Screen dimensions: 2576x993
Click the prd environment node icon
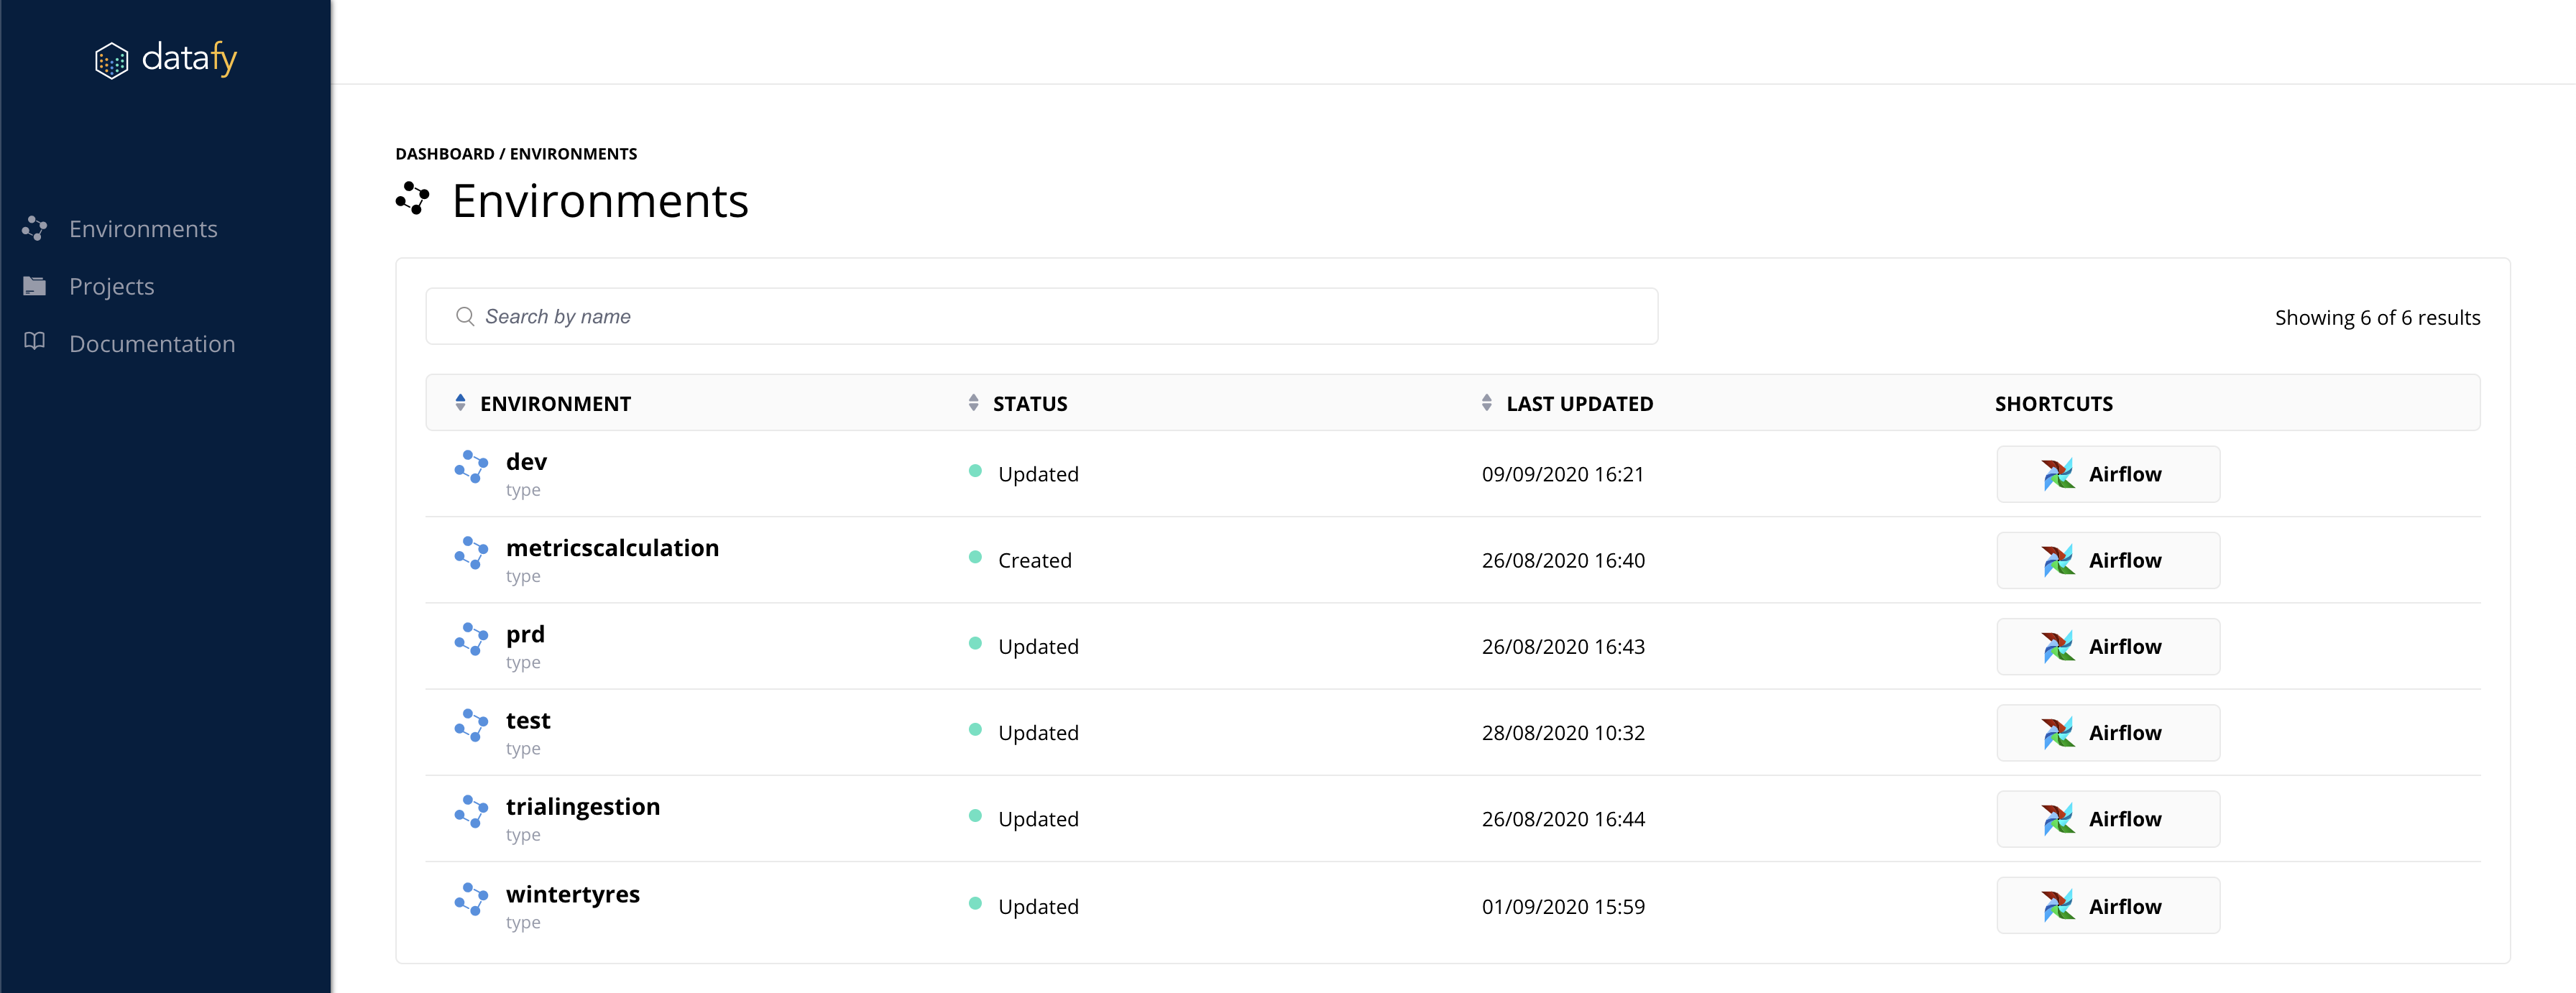[471, 639]
